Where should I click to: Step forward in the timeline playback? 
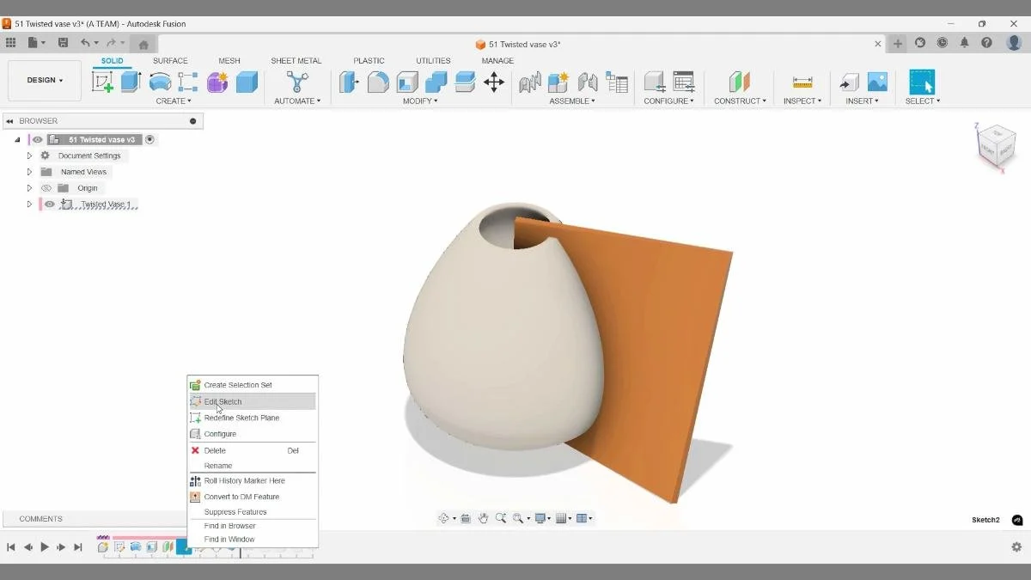[61, 546]
